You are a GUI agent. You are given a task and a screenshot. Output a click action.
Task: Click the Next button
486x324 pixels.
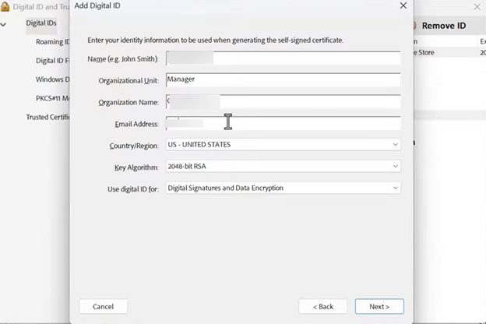click(x=379, y=306)
